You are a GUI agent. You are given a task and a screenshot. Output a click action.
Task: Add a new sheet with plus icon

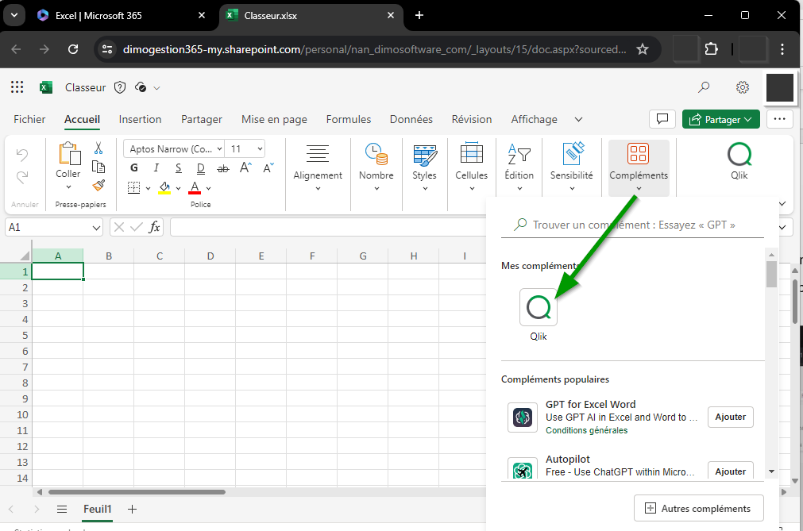(132, 509)
